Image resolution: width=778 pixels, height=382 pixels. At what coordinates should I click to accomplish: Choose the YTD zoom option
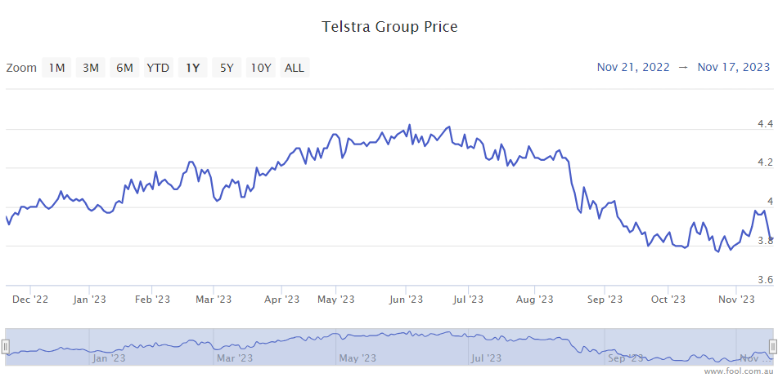pos(158,68)
